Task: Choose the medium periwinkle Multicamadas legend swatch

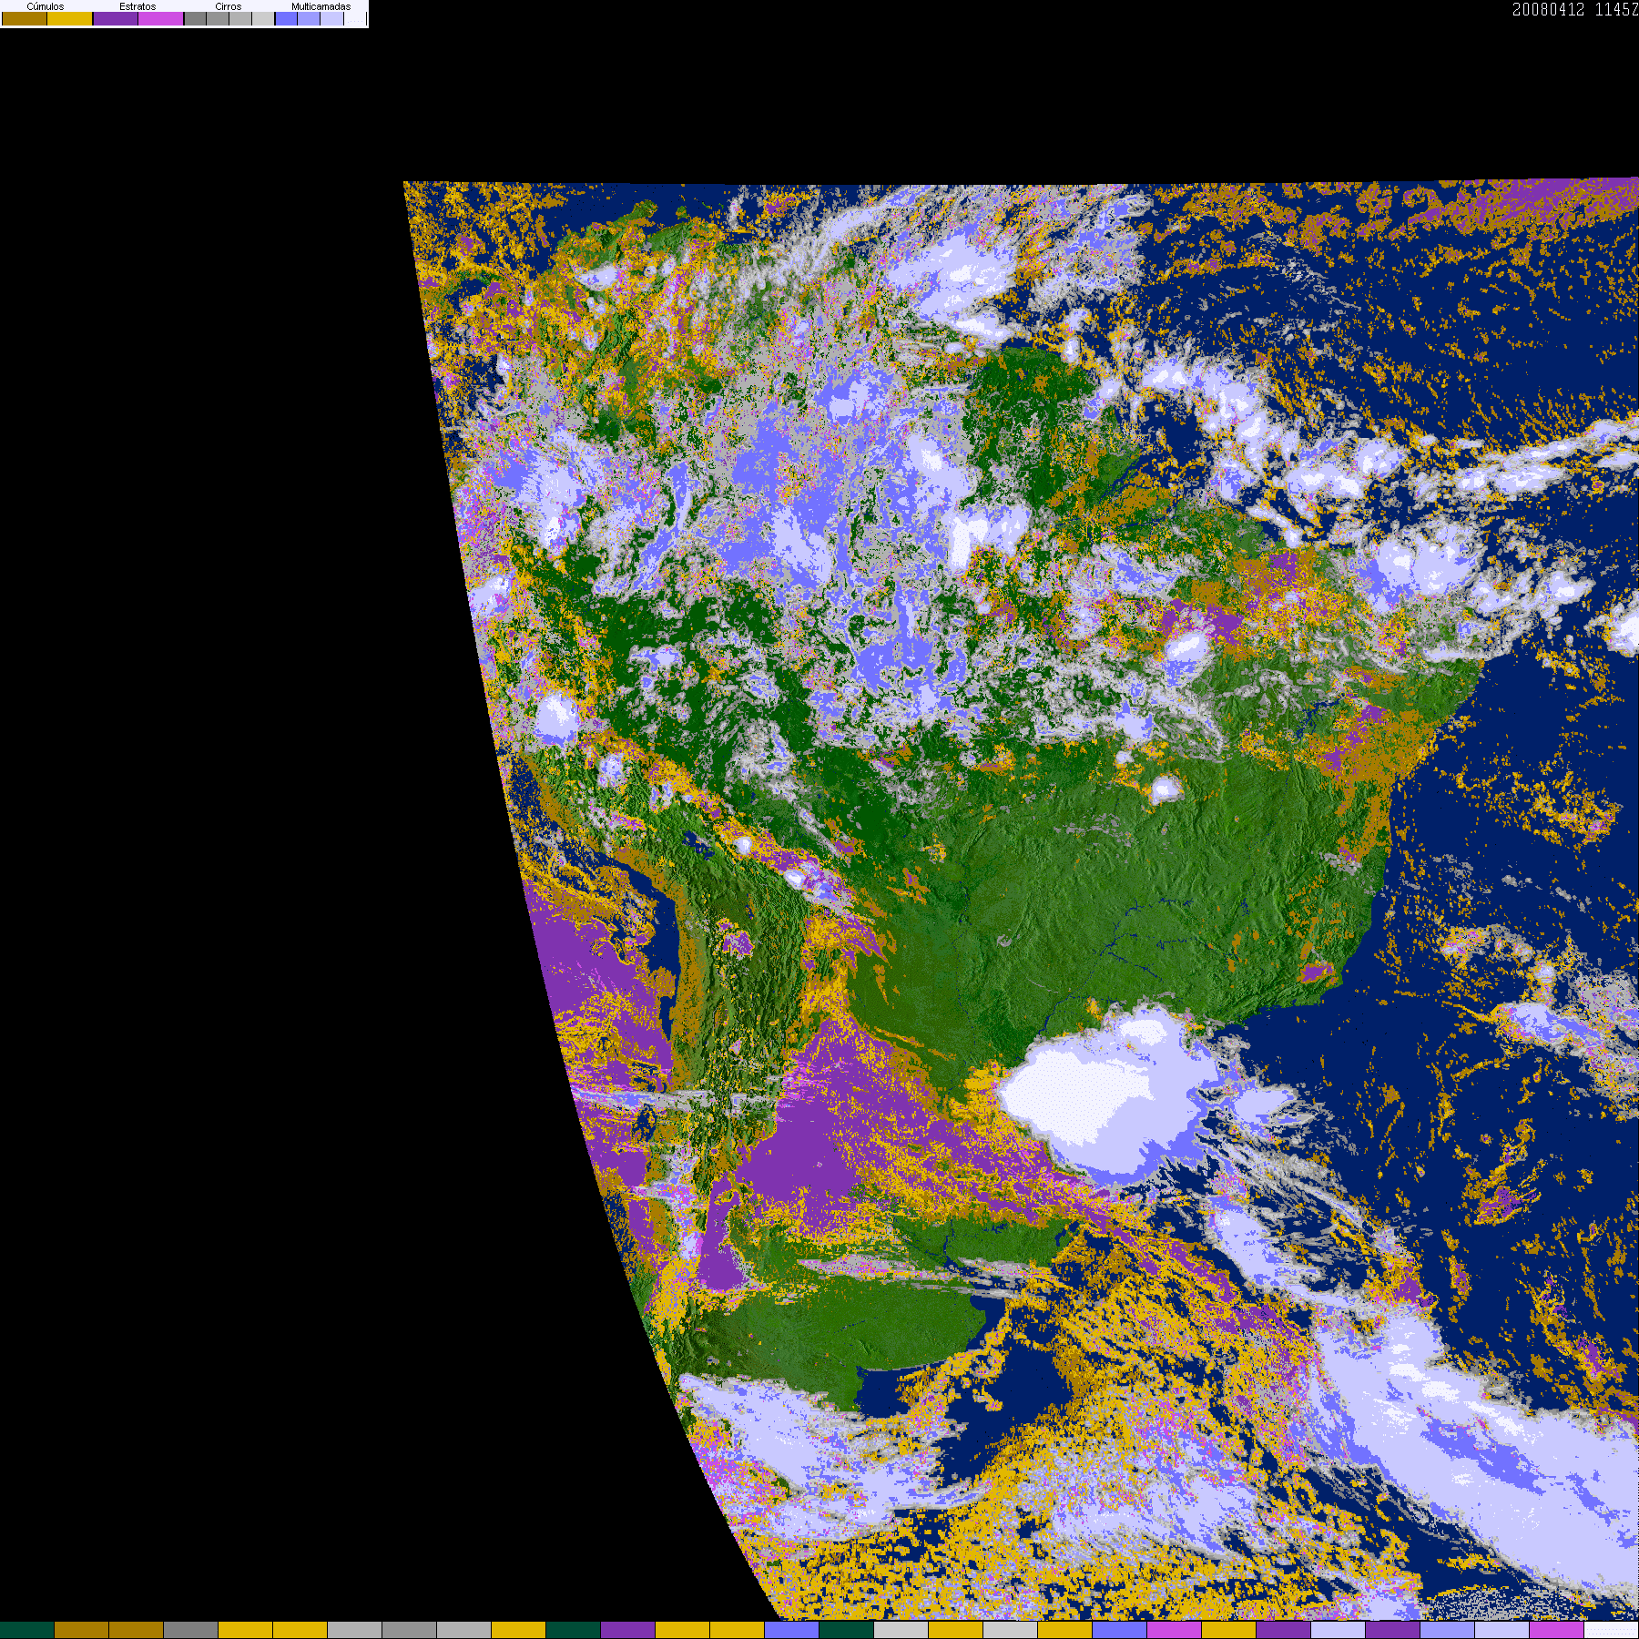Action: pos(309,18)
